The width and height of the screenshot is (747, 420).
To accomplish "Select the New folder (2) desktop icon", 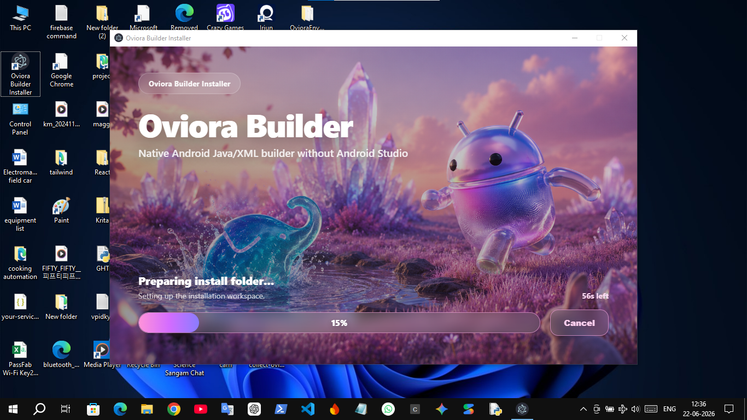I will point(102,22).
